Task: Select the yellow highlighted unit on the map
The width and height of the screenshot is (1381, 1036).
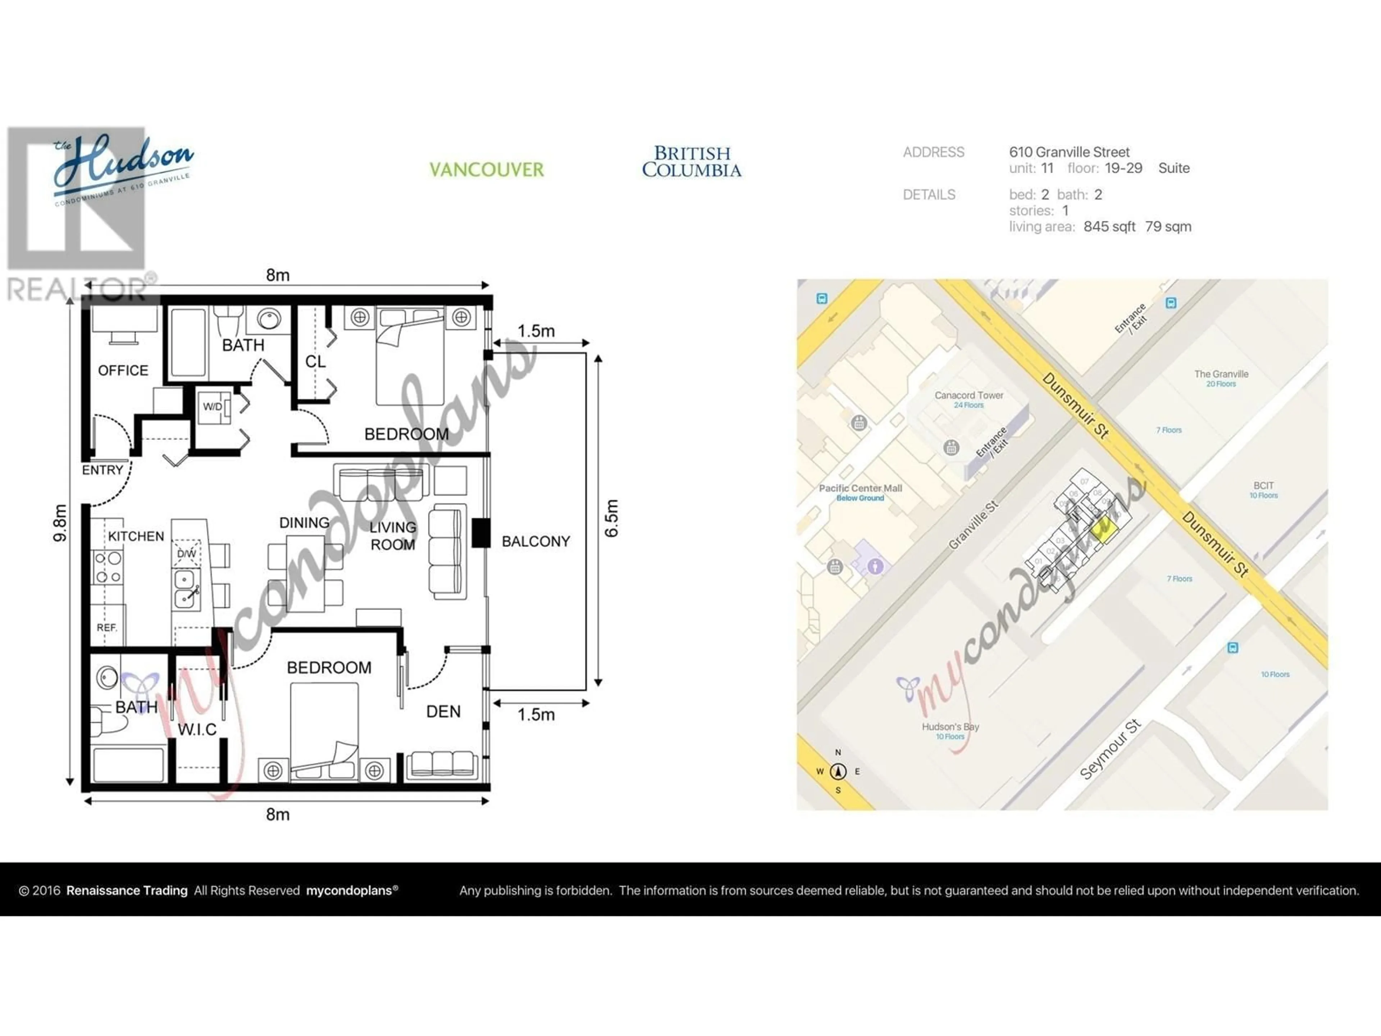Action: 1104,531
